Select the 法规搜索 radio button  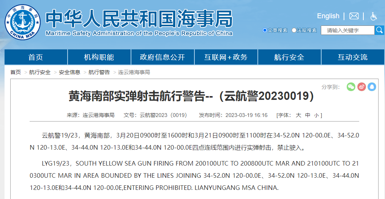click(294, 30)
